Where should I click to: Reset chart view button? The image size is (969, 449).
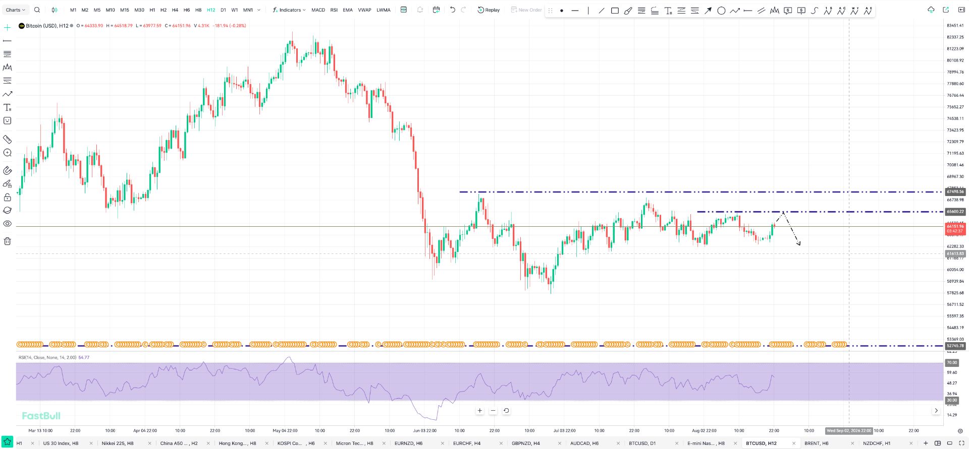tap(506, 411)
